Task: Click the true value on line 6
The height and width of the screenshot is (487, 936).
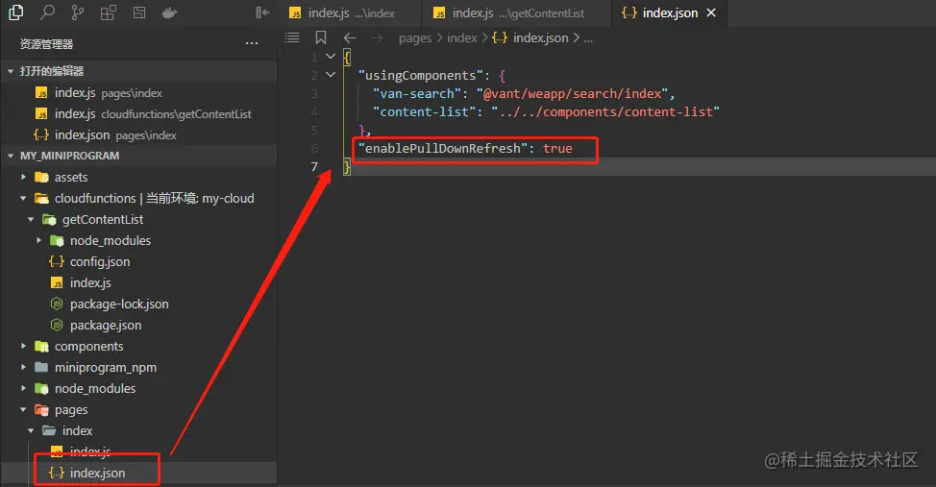Action: pos(557,149)
